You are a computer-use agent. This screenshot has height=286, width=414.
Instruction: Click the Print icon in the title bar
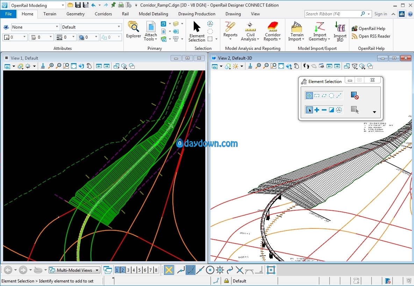tap(121, 5)
